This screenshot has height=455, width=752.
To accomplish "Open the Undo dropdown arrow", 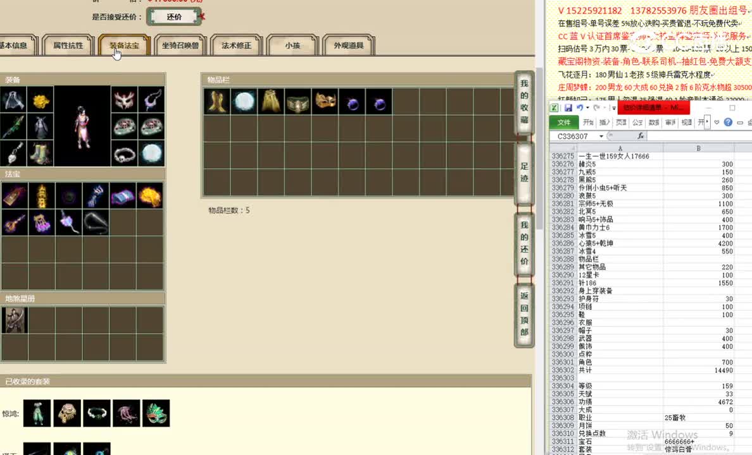I will (587, 108).
